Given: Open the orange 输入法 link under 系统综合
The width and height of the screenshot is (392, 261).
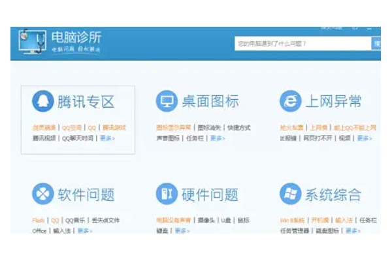Looking at the screenshot, I should pyautogui.click(x=344, y=221).
